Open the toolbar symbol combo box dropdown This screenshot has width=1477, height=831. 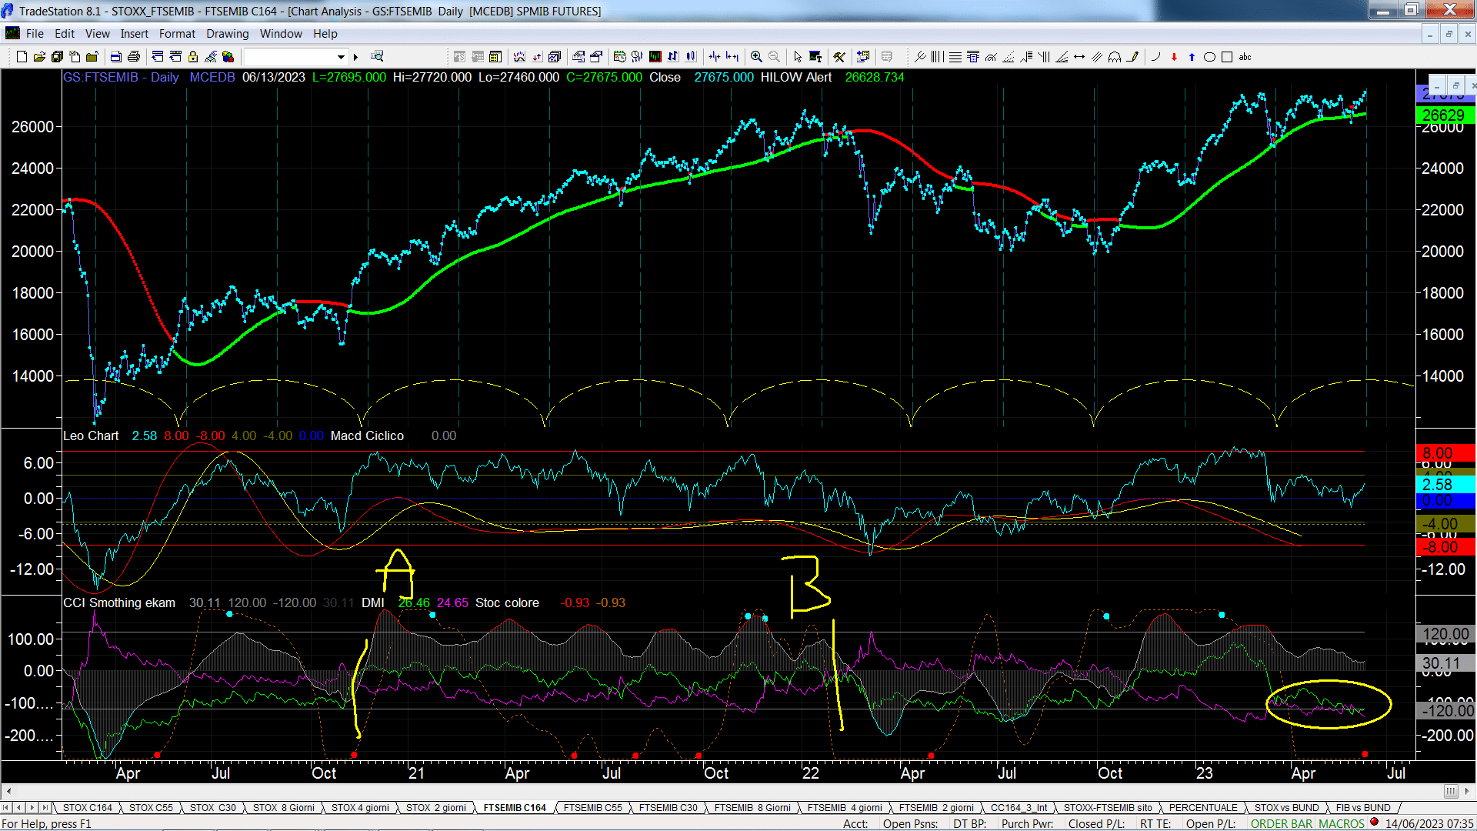pos(341,57)
